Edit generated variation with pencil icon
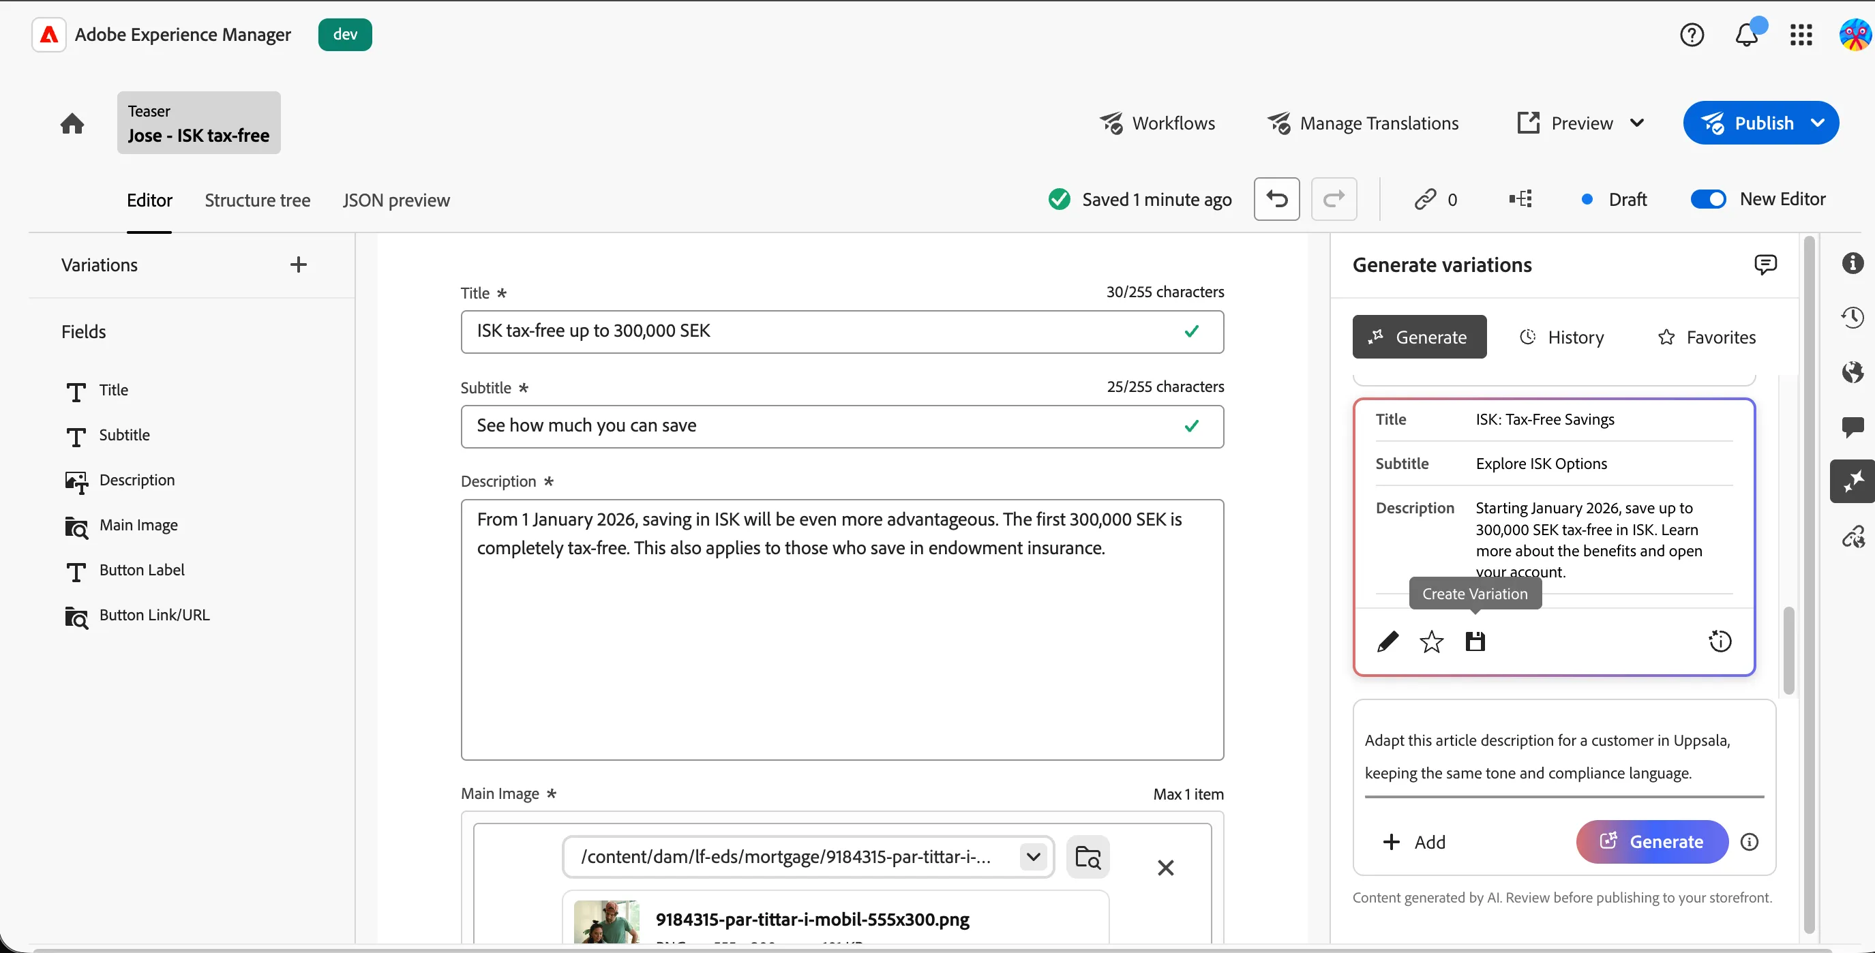1875x953 pixels. coord(1387,641)
